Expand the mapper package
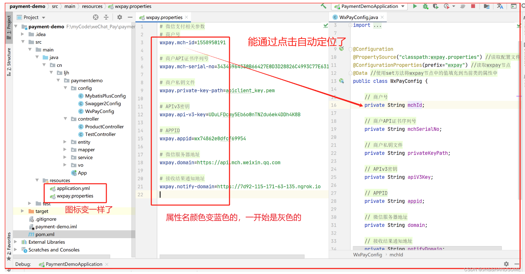The image size is (525, 274). pos(65,150)
